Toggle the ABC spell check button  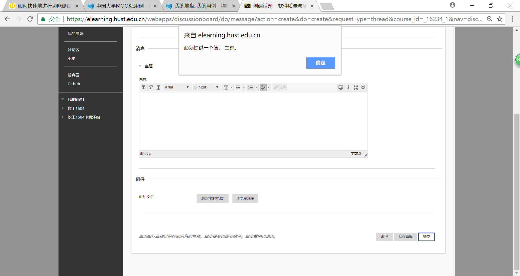263,87
